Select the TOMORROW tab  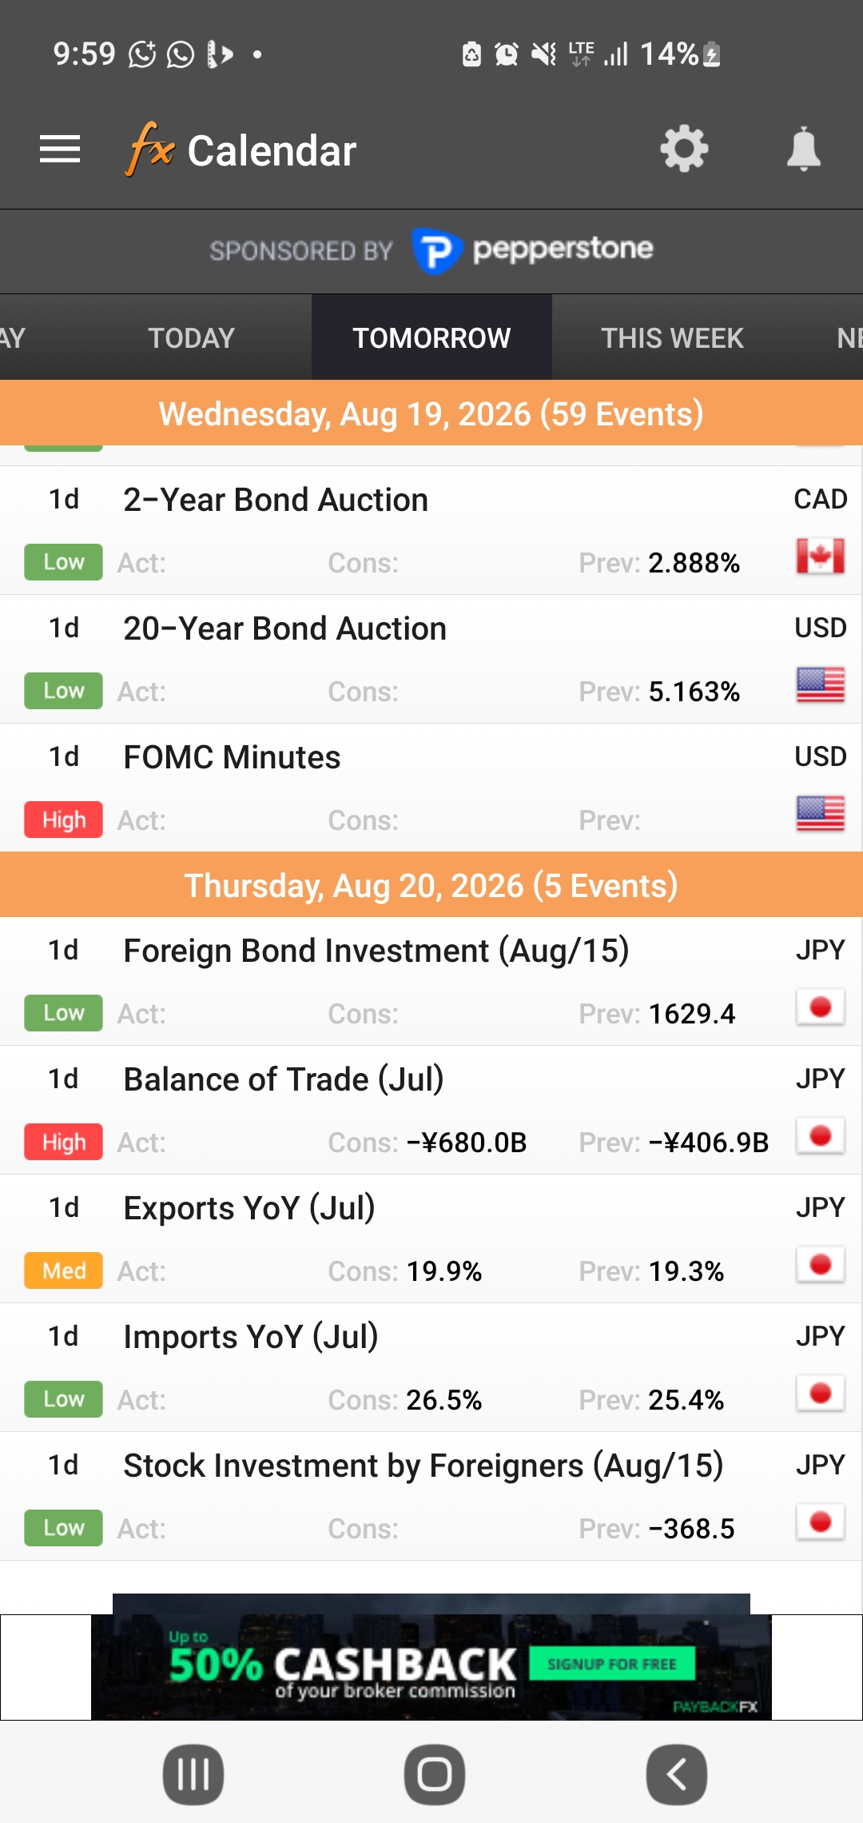point(431,337)
